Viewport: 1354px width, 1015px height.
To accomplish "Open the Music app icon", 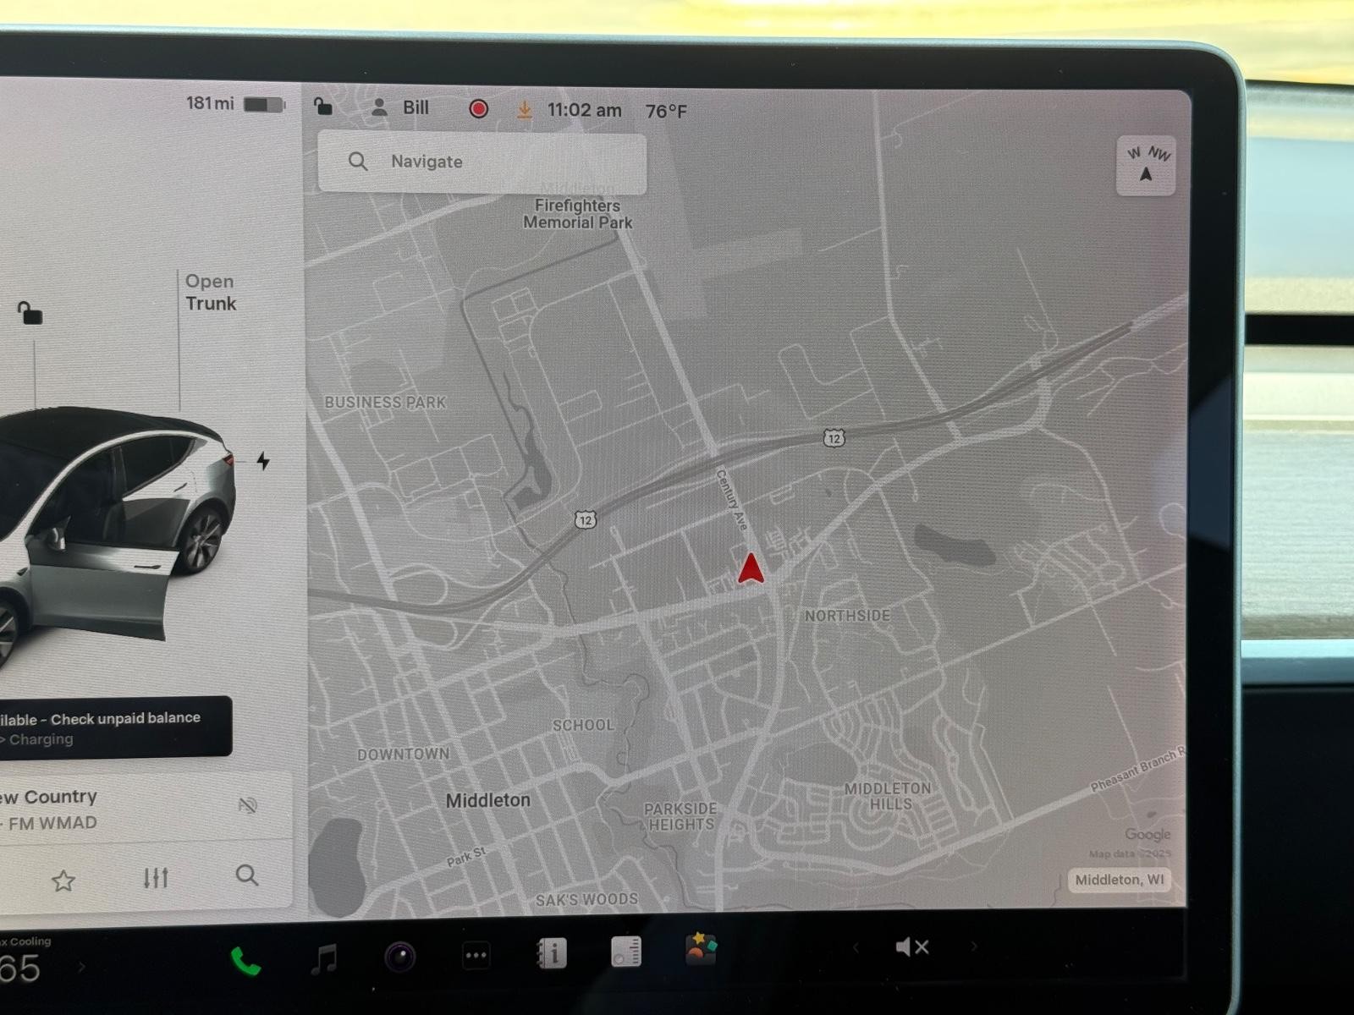I will 324,958.
